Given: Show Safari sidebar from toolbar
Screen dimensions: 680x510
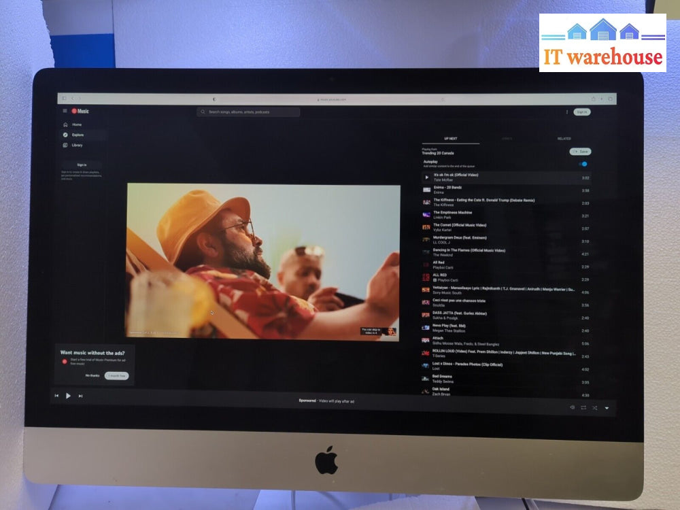Looking at the screenshot, I should [64, 99].
